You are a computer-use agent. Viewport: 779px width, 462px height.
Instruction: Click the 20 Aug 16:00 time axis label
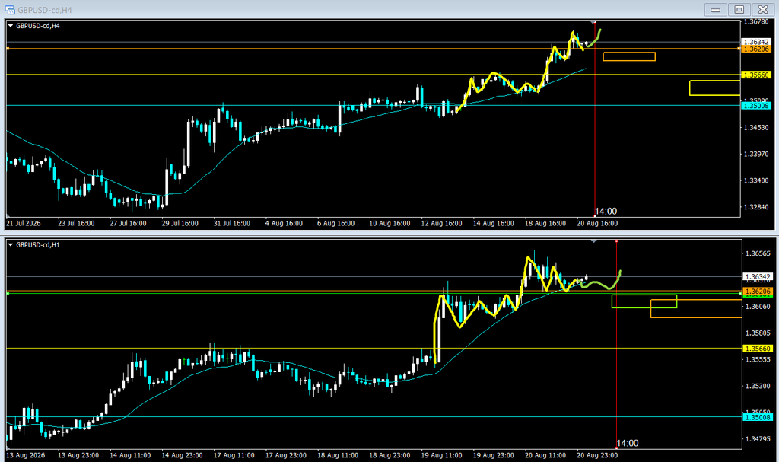pos(597,223)
